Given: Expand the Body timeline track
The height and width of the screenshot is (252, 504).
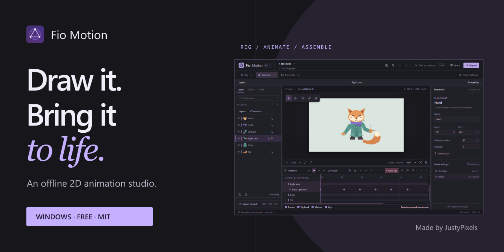Looking at the screenshot, I should 286,195.
